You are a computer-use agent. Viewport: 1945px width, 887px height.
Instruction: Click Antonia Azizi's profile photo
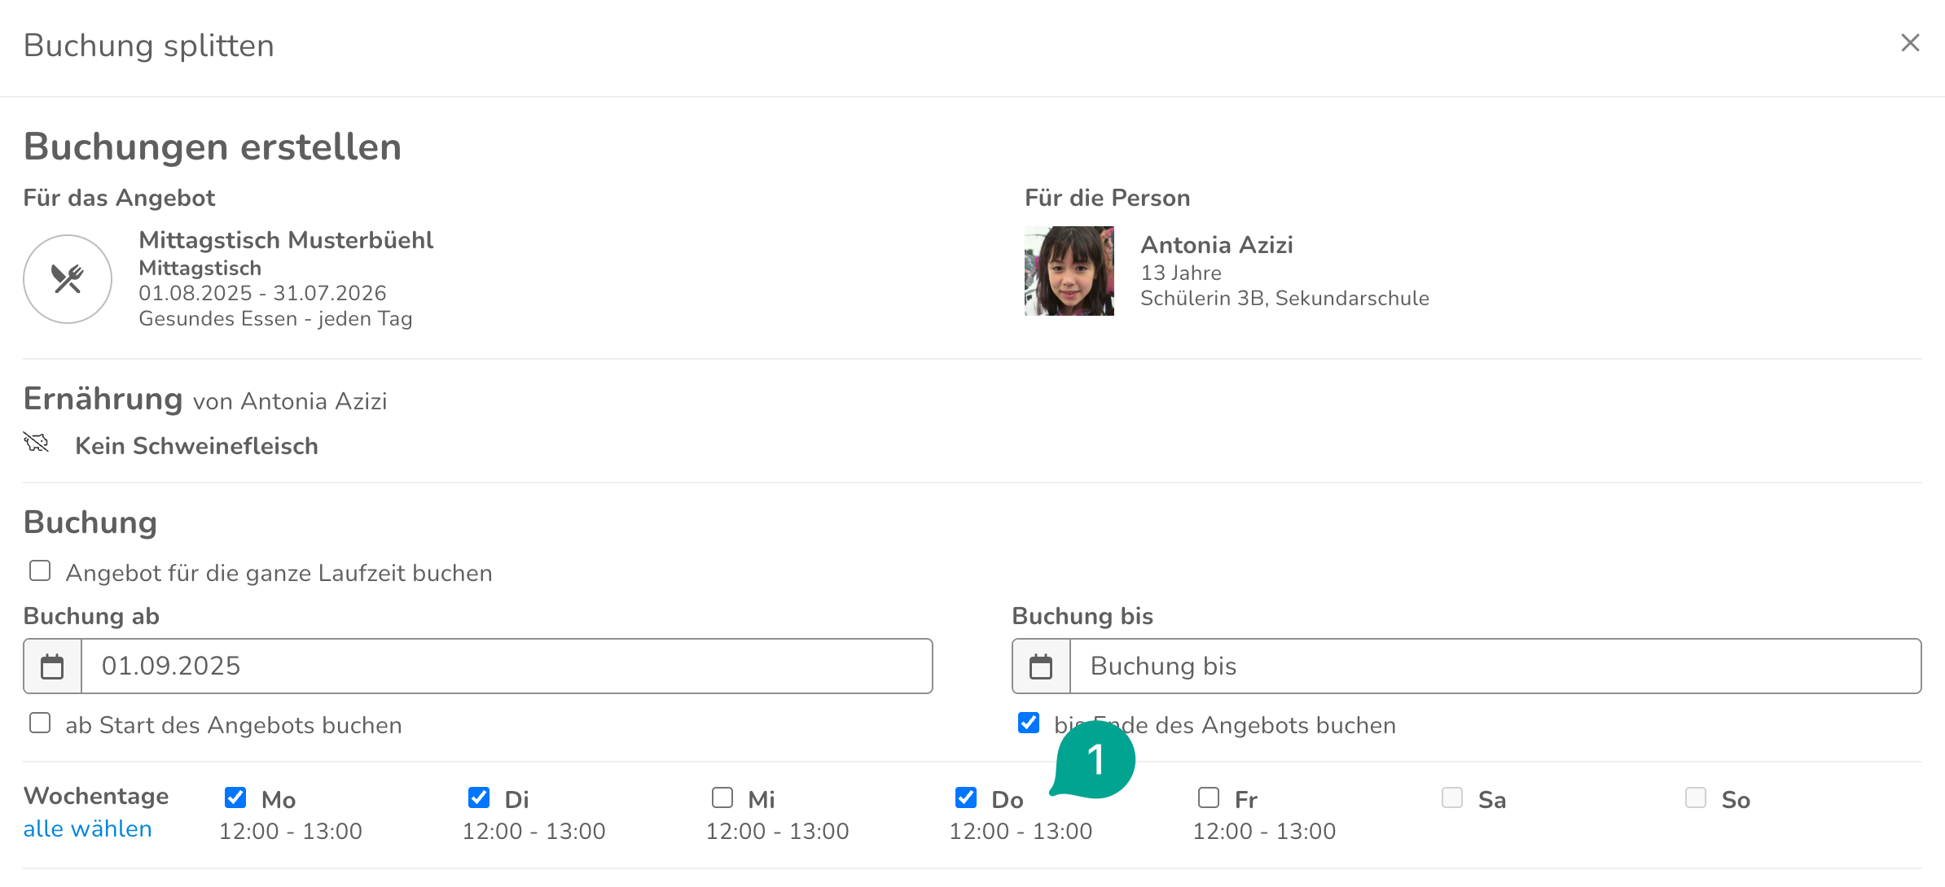click(x=1069, y=271)
